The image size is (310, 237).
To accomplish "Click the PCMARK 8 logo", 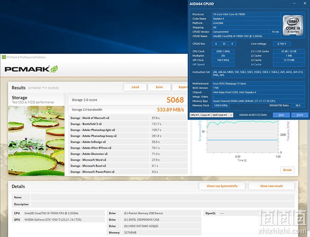I will point(31,69).
